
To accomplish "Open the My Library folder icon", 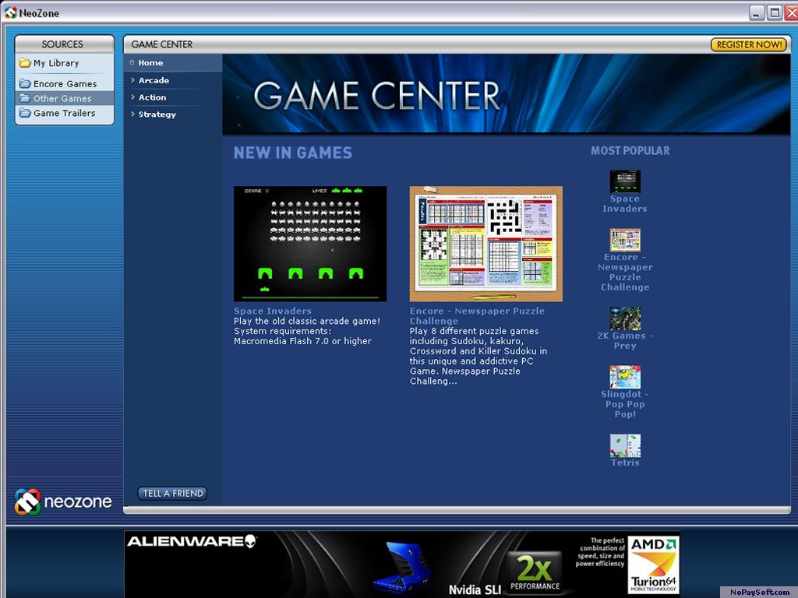I will point(24,63).
